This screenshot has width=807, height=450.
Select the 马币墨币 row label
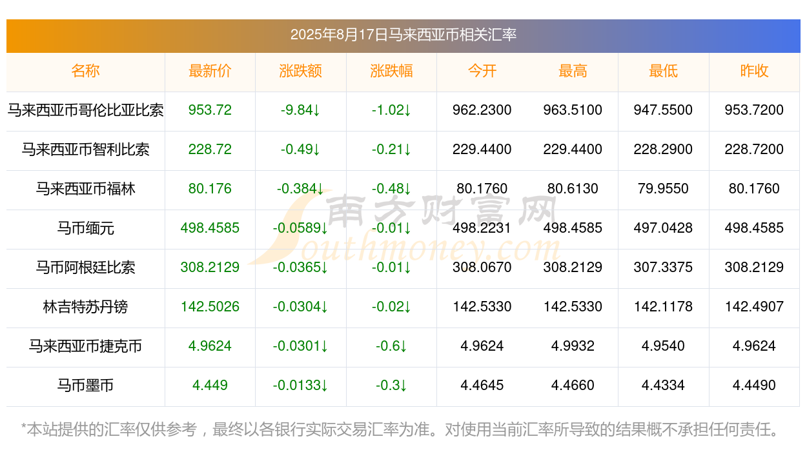85,386
